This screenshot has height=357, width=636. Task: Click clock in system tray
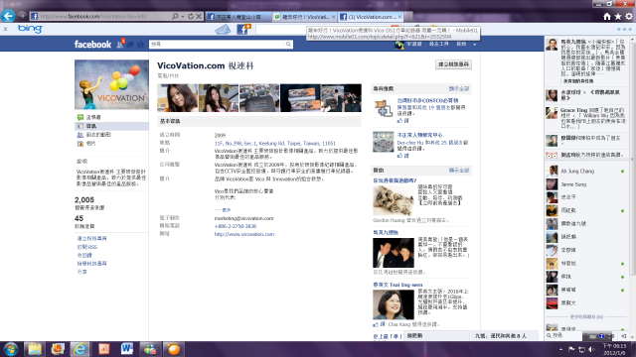[614, 349]
